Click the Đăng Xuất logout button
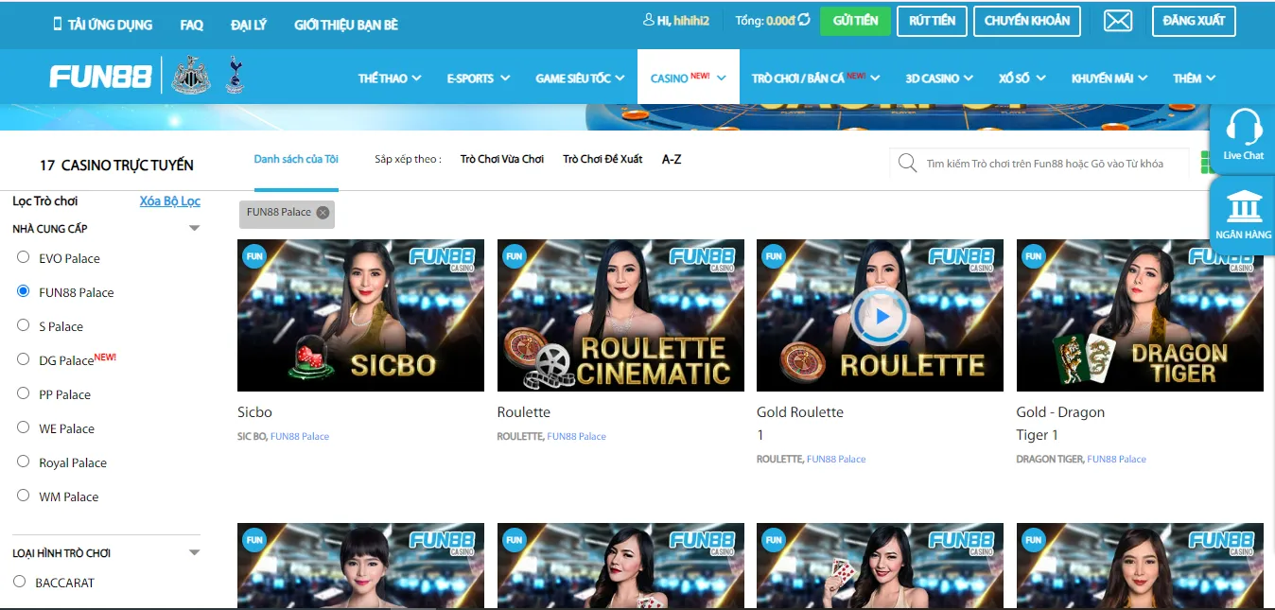 pyautogui.click(x=1194, y=21)
